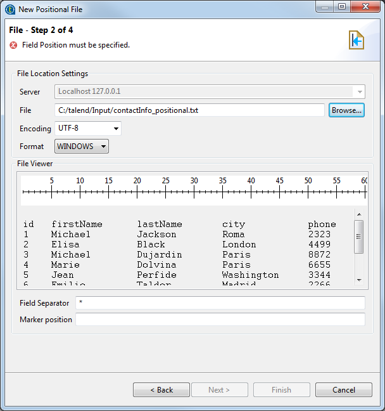This screenshot has height=411, width=385.
Task: Click the 'id' header text in viewer
Action: point(28,224)
